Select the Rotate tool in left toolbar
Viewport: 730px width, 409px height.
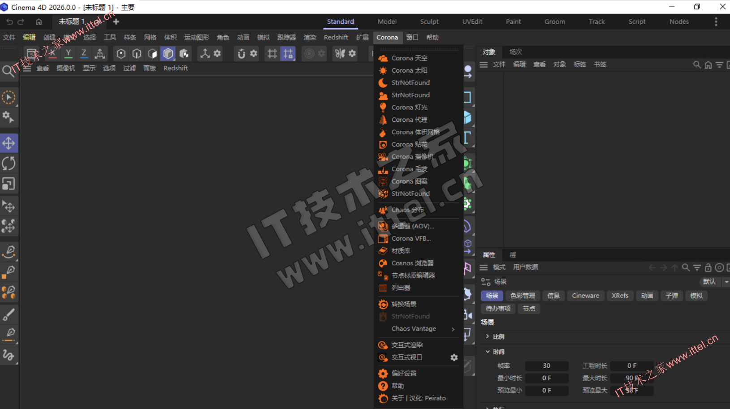click(x=9, y=164)
